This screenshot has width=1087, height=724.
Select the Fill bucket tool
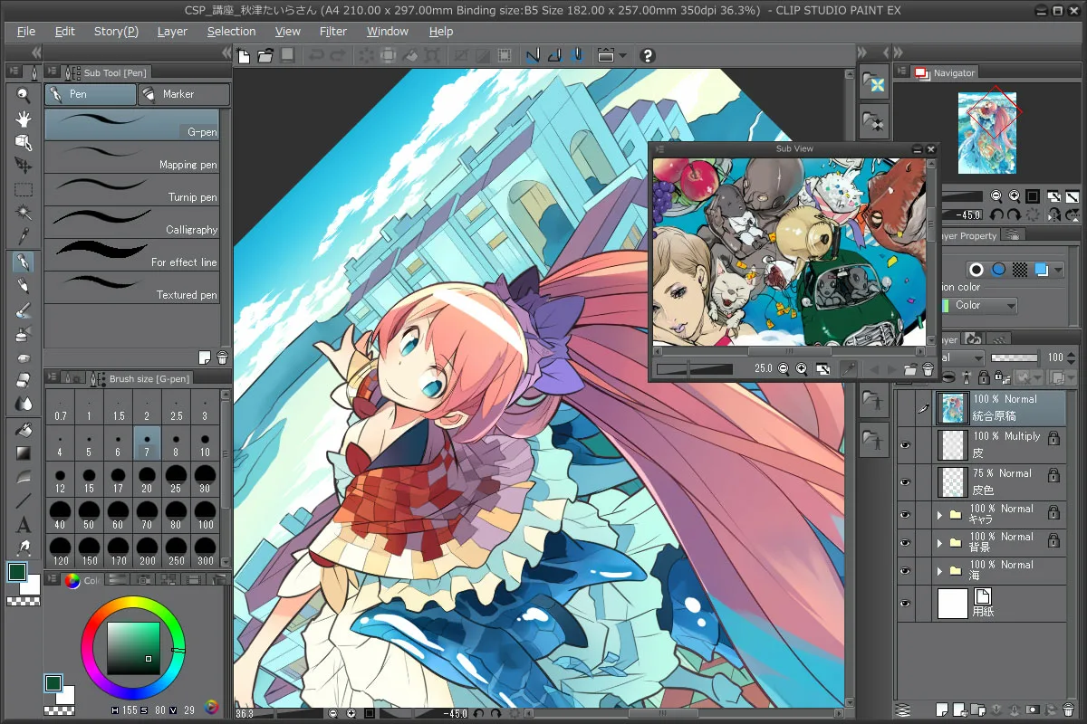[x=24, y=430]
